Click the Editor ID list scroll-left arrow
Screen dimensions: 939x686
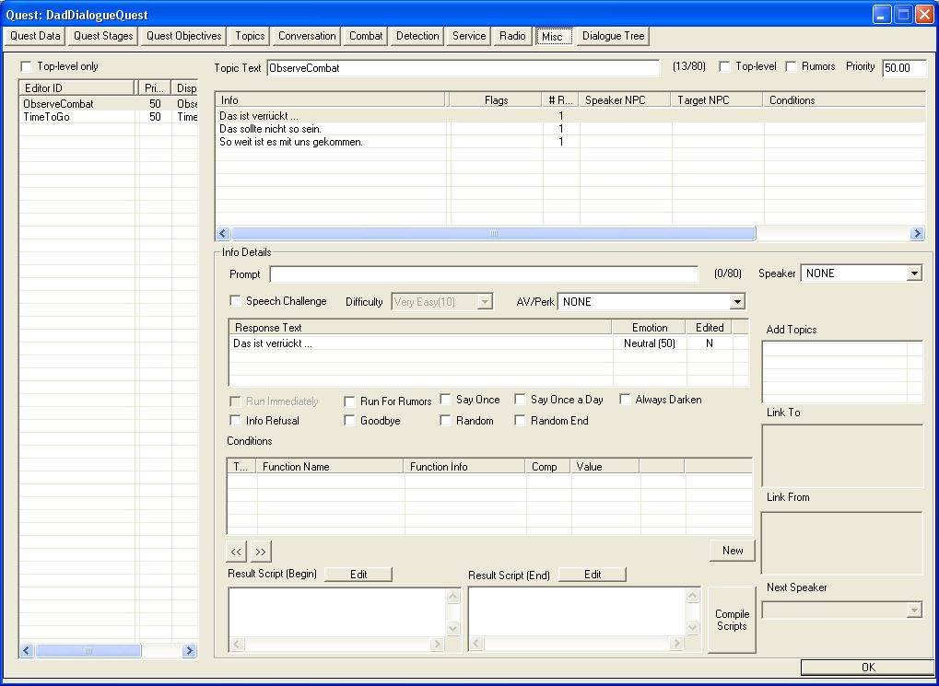pos(27,651)
